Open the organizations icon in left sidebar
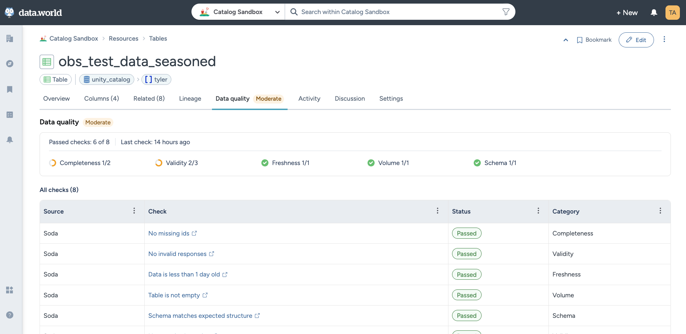Image resolution: width=686 pixels, height=334 pixels. pyautogui.click(x=10, y=38)
